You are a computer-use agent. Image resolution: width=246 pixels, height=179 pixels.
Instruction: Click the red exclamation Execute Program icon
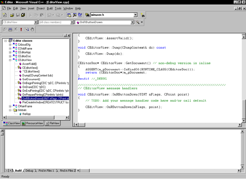point(21,30)
